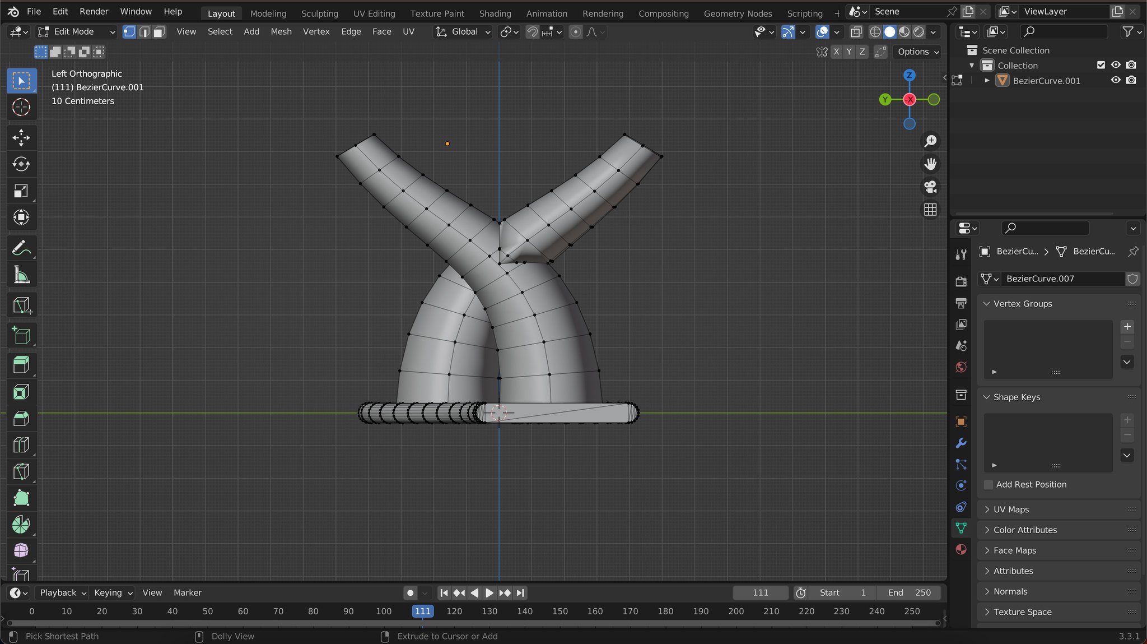Screen dimensions: 1147x644
Task: Select the Move tool in toolbar
Action: [21, 137]
